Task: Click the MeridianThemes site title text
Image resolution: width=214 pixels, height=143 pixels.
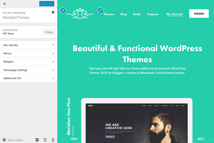Action: coord(16,18)
